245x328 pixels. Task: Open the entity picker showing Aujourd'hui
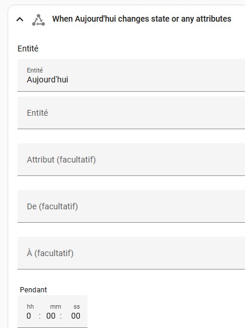point(131,75)
